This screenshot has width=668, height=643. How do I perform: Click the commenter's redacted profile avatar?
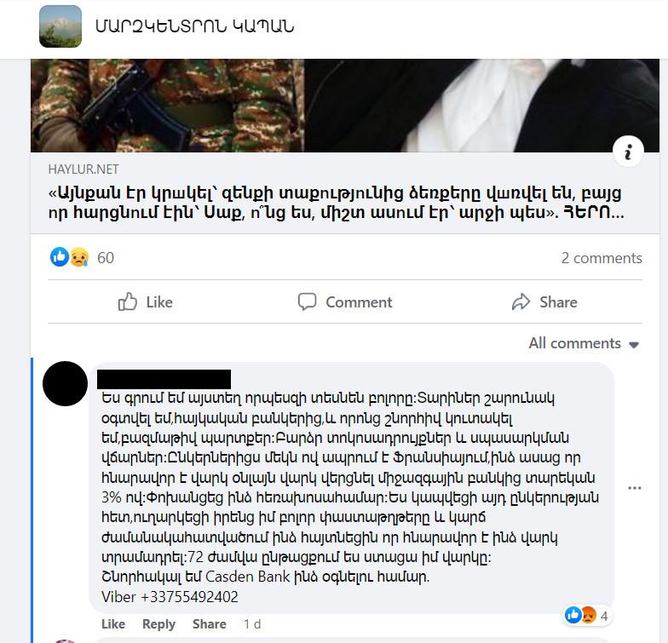pos(65,383)
